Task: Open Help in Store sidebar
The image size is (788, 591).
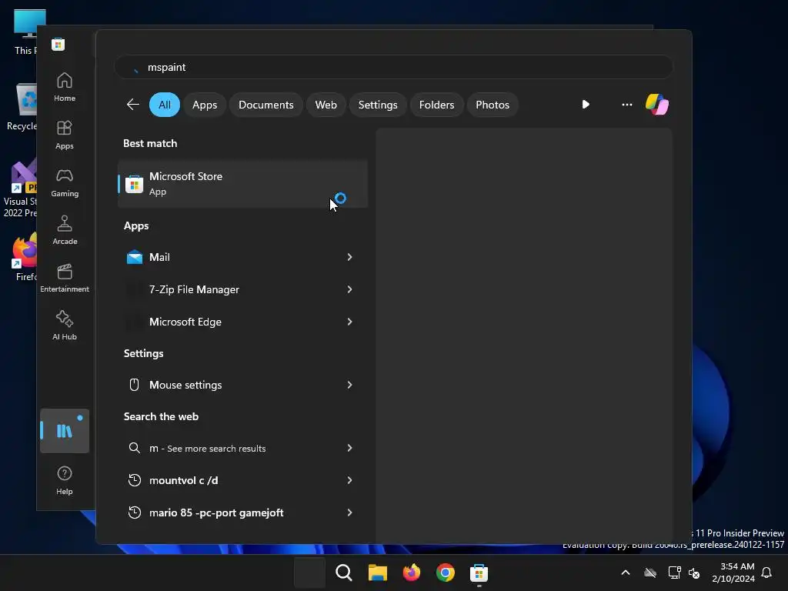Action: (65, 480)
